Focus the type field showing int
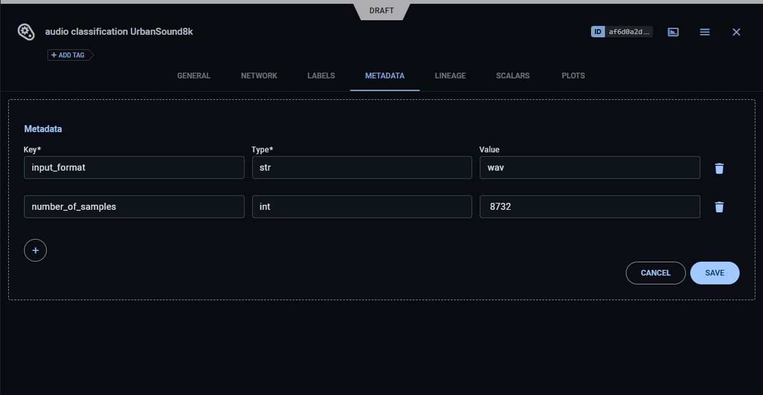 [362, 207]
